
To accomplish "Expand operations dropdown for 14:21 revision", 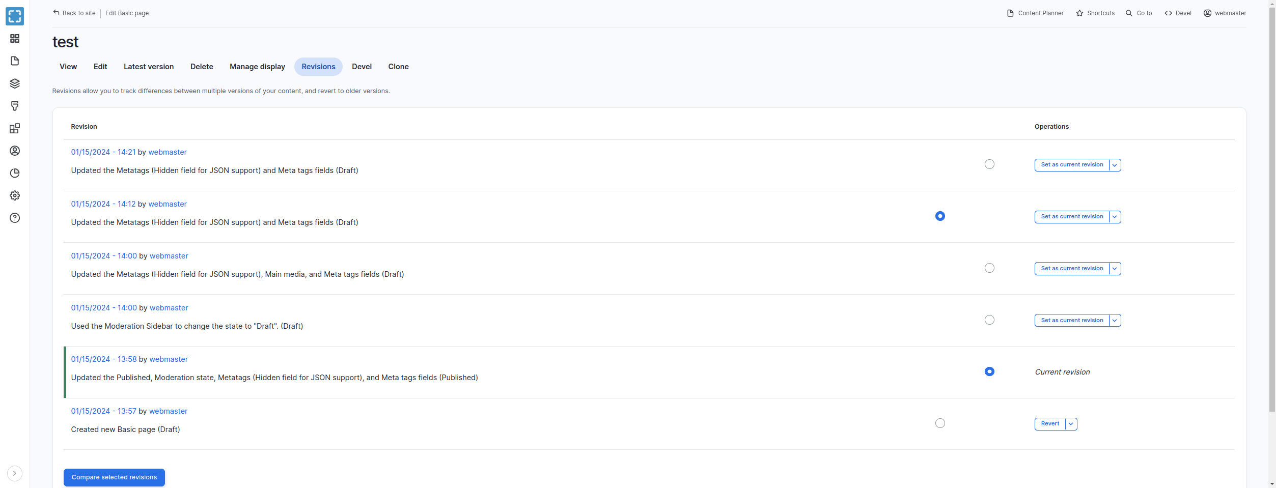I will [x=1115, y=165].
